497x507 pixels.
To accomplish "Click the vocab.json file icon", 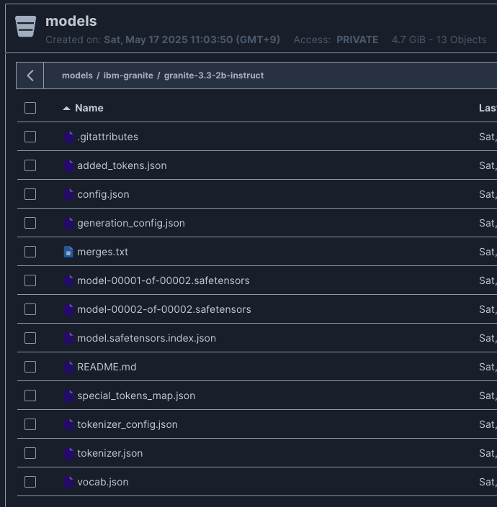I will [x=68, y=482].
